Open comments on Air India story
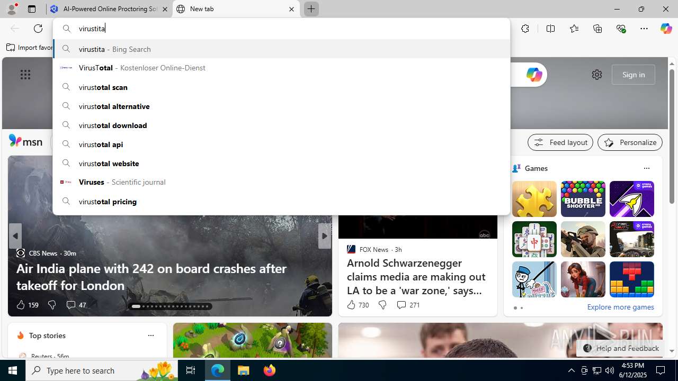Image resolution: width=678 pixels, height=381 pixels. pyautogui.click(x=76, y=305)
